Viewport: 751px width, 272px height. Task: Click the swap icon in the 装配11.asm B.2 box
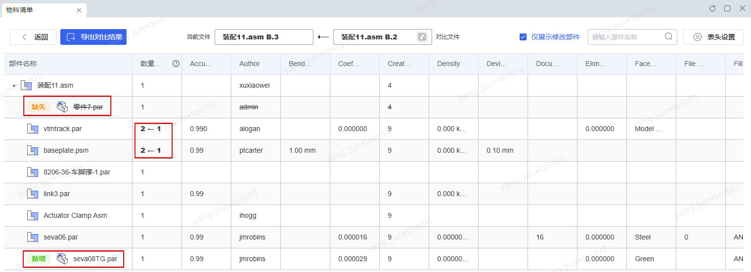pyautogui.click(x=422, y=37)
